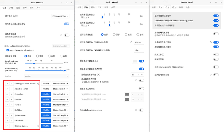Viewport: 224px width, 132px height.
Task: Click Visible button for Desktop button row
Action: point(46,126)
